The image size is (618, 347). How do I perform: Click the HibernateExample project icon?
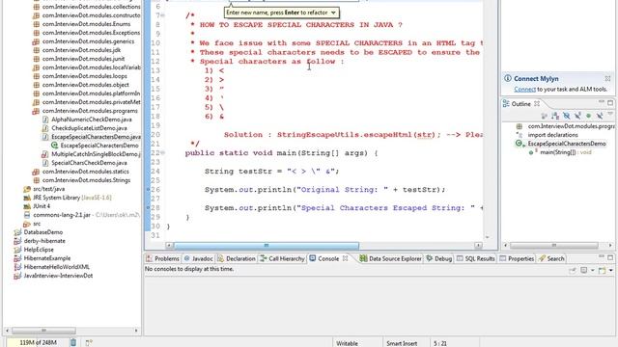(x=17, y=258)
